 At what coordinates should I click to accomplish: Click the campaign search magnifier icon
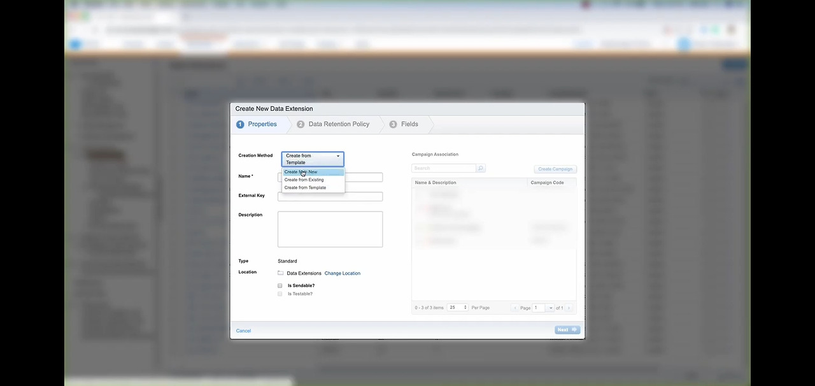[481, 168]
